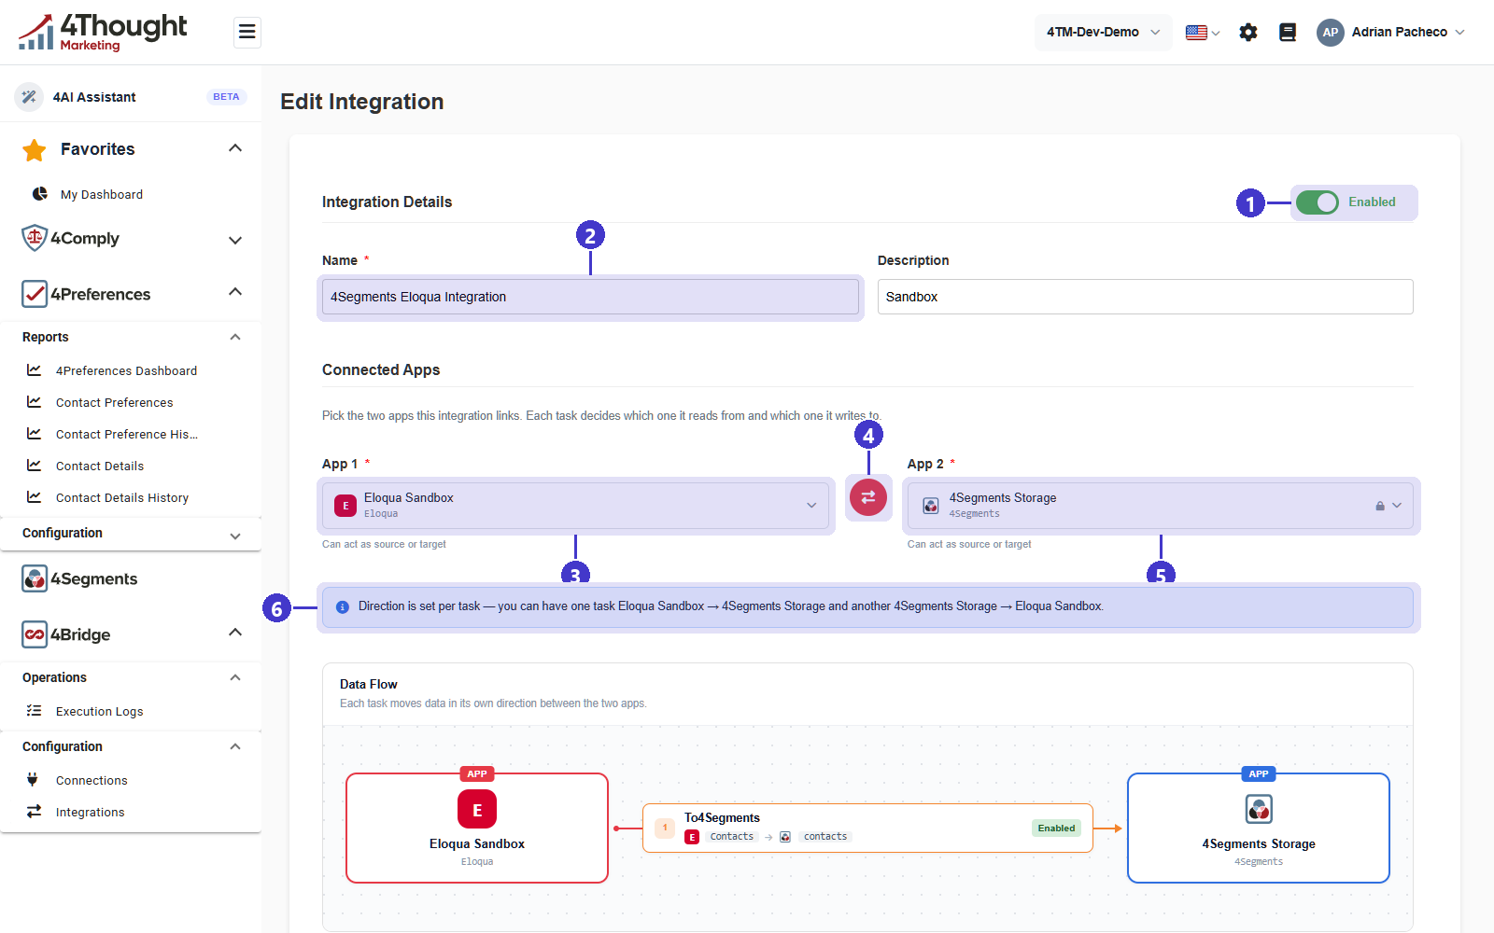This screenshot has height=933, width=1494.
Task: Open the App 1 Eloqua Sandbox dropdown
Action: pyautogui.click(x=575, y=506)
